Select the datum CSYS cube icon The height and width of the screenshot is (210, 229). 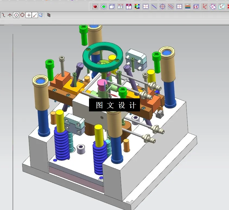[195, 6]
